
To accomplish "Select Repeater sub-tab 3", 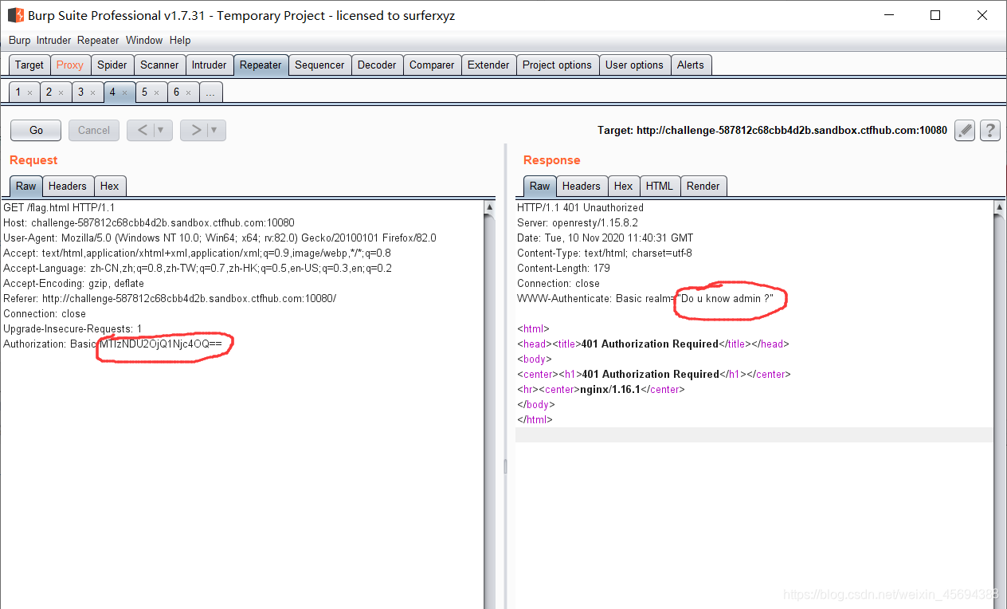I will pos(80,92).
